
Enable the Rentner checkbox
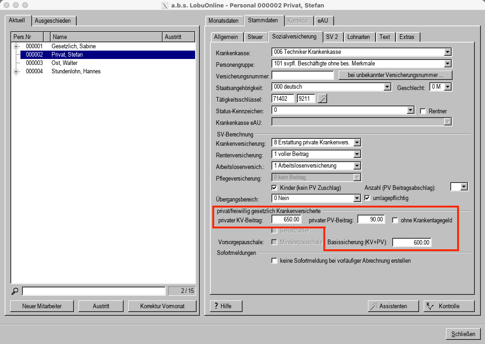pyautogui.click(x=423, y=111)
